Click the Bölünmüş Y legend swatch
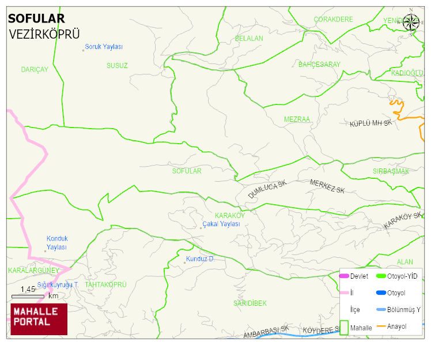Viewport: 431px width, 345px height. coord(381,309)
